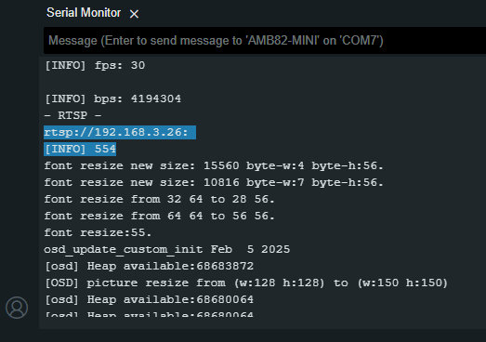Click the highlighted [INFO] 554 line

(x=80, y=149)
